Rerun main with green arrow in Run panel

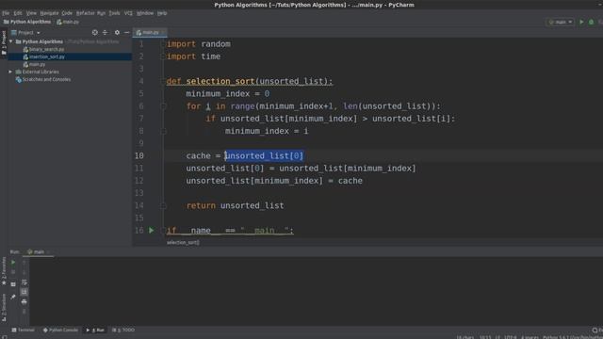pos(13,263)
